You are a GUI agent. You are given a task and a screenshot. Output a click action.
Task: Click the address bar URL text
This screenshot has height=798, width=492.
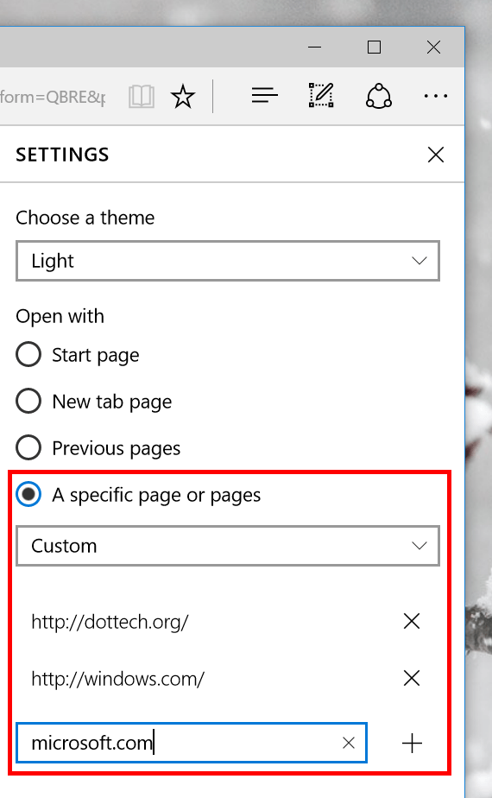[x=53, y=97]
